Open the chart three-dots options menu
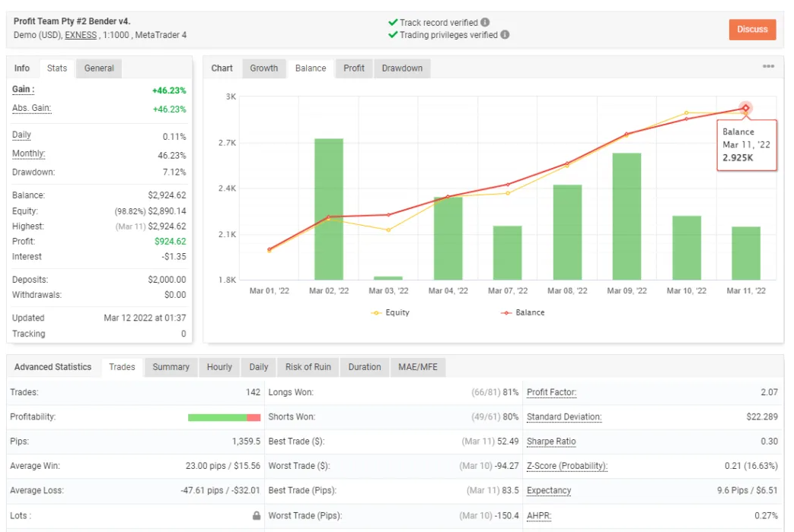 point(768,67)
